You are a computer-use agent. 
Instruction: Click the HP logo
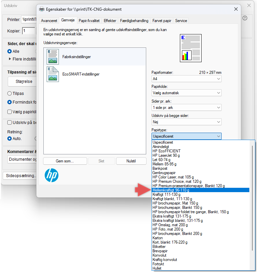(x=51, y=175)
